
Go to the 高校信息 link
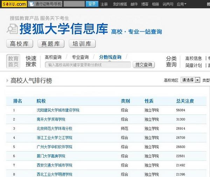[x=194, y=58]
